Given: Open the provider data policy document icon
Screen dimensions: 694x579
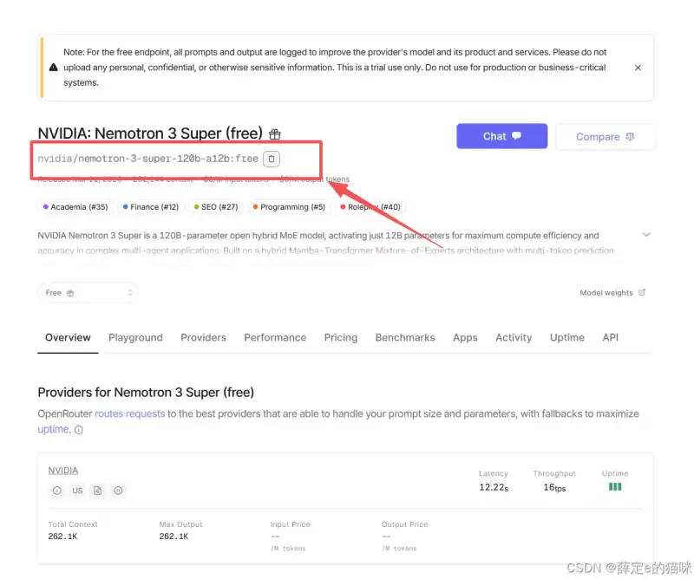Looking at the screenshot, I should (x=98, y=491).
